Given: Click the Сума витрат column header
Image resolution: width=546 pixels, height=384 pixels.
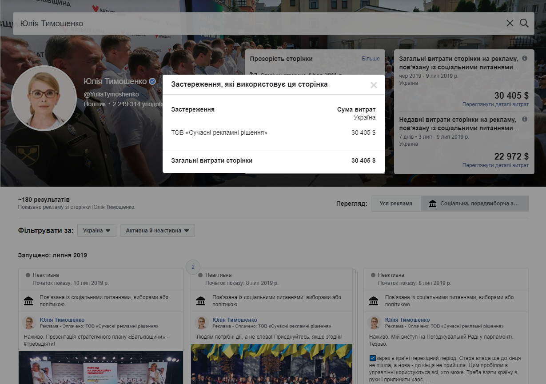Looking at the screenshot, I should point(356,110).
